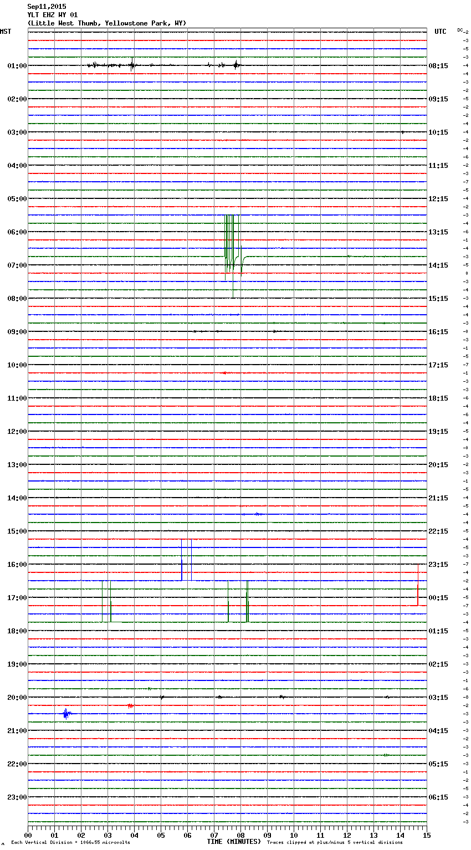The height and width of the screenshot is (850, 471).
Task: Click minute tick label '15' on the bottom axis
Action: (427, 835)
